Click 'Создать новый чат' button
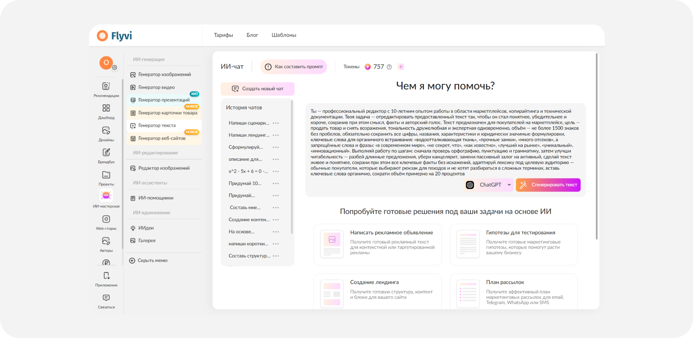Viewport: 693px width, 338px height. click(257, 89)
